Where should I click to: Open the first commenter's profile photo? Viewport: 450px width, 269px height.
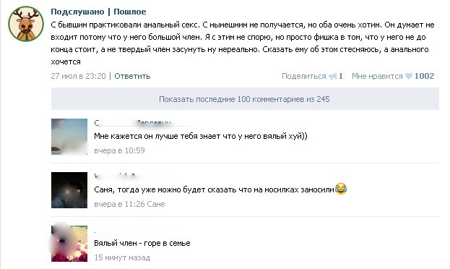69,137
